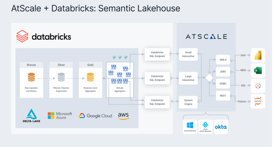Click the XMLA connector box
Image resolution: width=273 pixels, height=147 pixels.
tap(223, 60)
